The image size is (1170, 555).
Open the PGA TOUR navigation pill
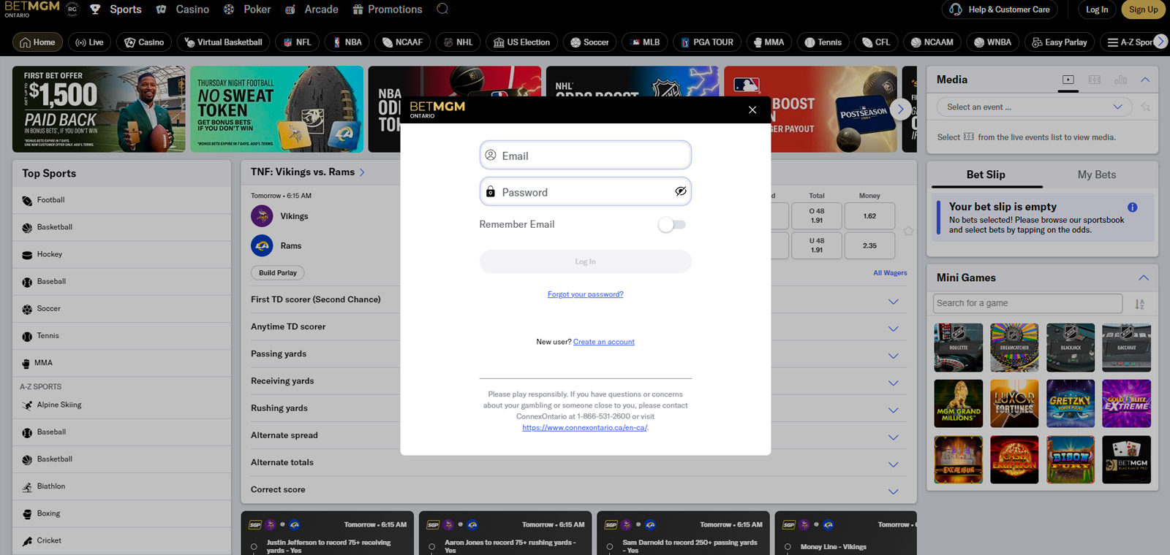707,42
